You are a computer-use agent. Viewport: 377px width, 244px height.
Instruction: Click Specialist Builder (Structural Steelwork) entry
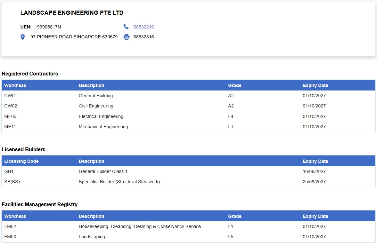pos(119,182)
